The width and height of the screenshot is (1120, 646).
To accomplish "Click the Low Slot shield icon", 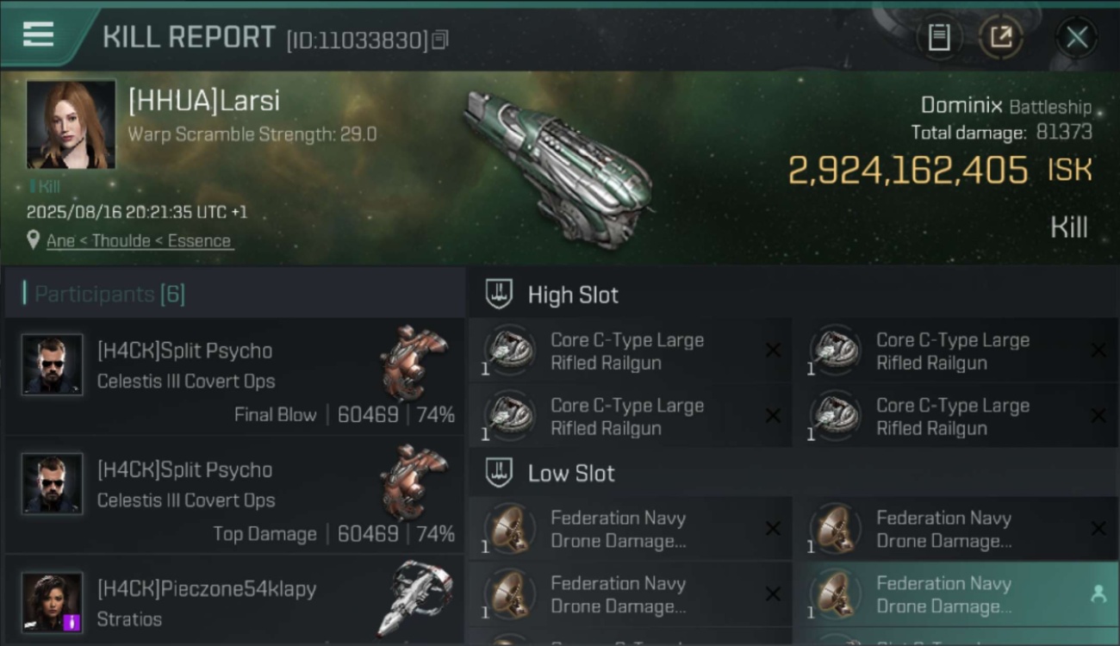I will pyautogui.click(x=500, y=473).
